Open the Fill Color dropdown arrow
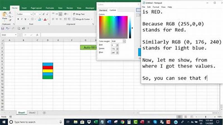 (x=42, y=19)
